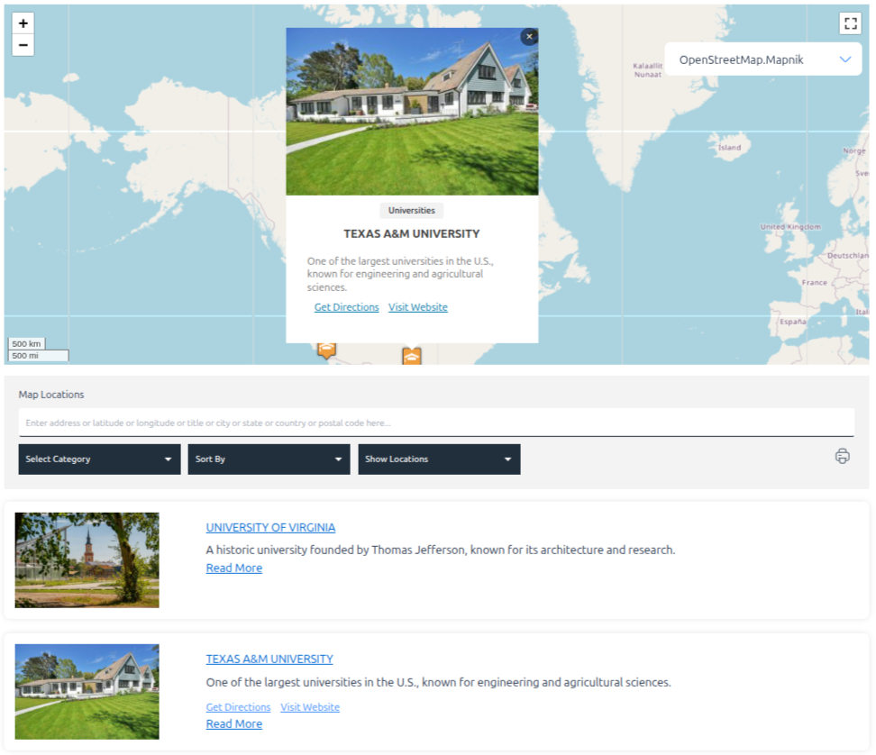This screenshot has width=876, height=755.
Task: Click Get Directions in the map popup
Action: [x=346, y=306]
